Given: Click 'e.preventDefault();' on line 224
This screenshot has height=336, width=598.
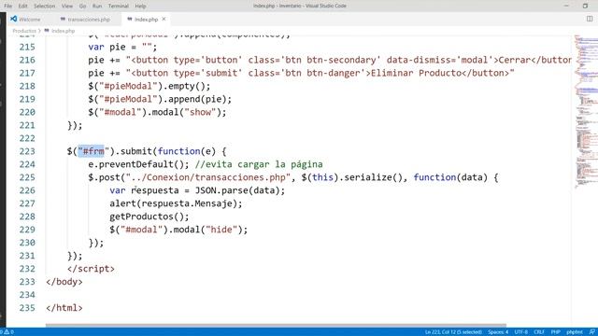Looking at the screenshot, I should pyautogui.click(x=138, y=164).
